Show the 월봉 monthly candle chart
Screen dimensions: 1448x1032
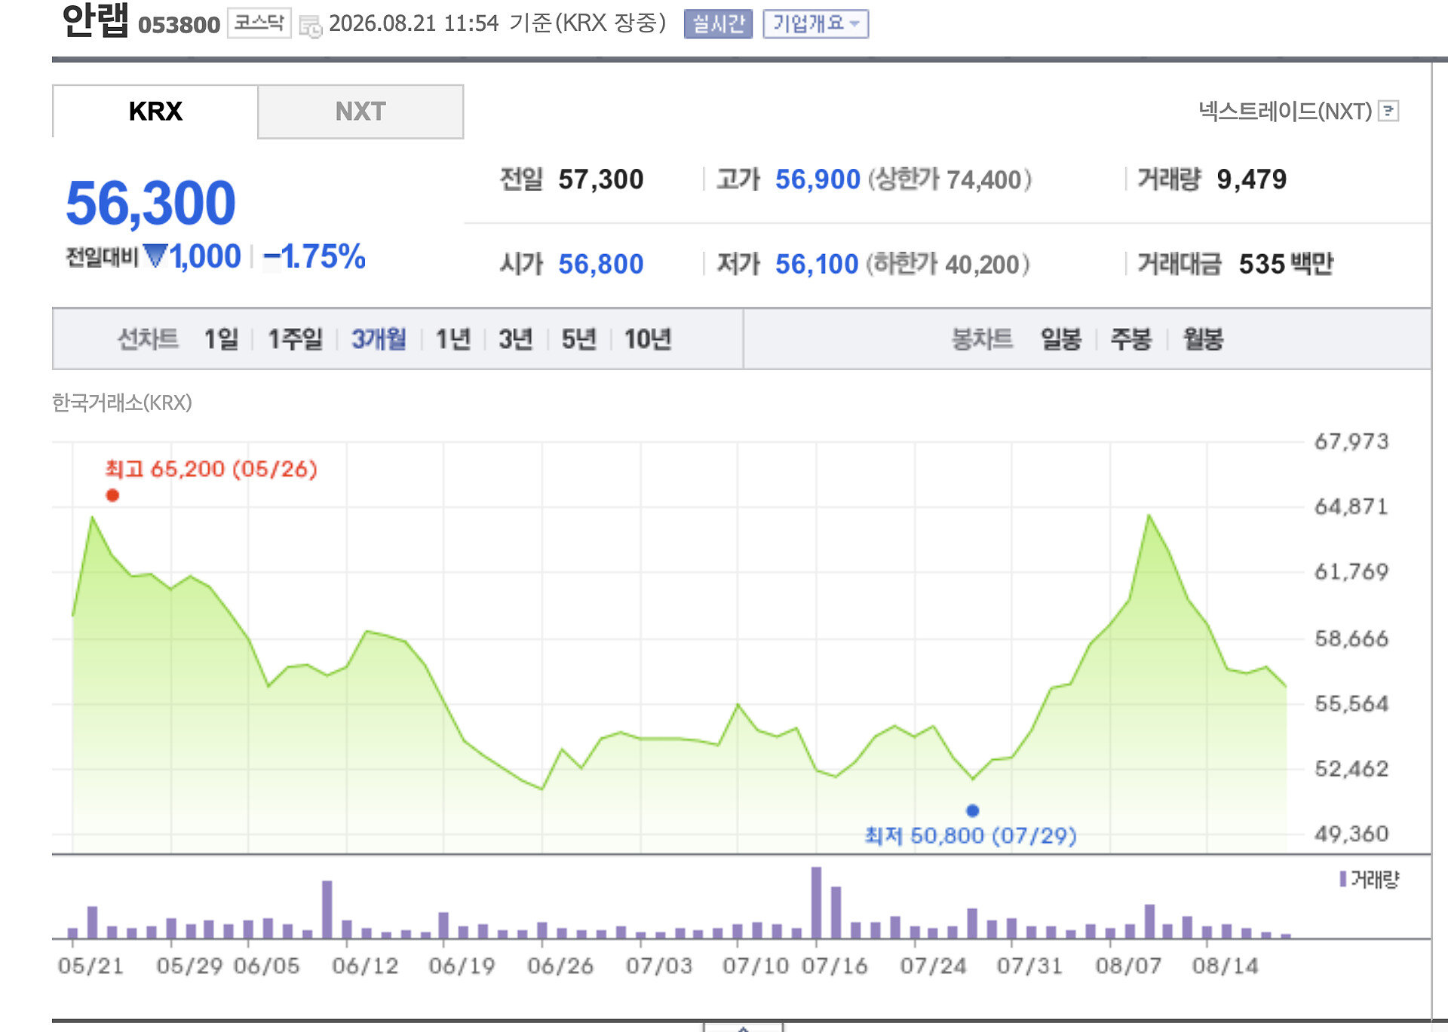1203,339
